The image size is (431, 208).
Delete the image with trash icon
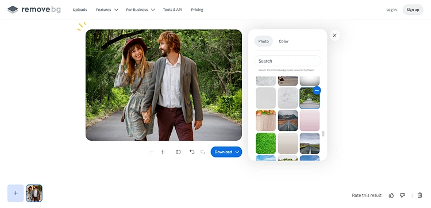click(420, 195)
